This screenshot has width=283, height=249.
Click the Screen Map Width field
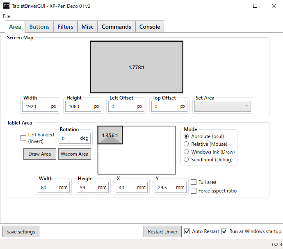[x=40, y=106]
